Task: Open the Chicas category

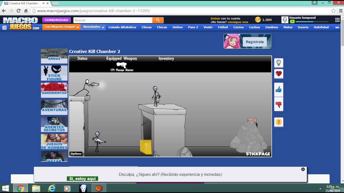Action: tap(146, 27)
